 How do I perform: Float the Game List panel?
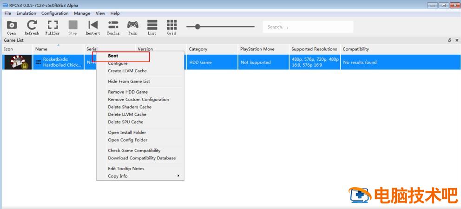[x=450, y=40]
